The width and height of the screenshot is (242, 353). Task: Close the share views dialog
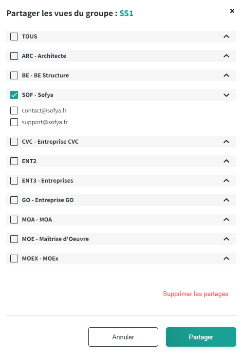click(x=232, y=11)
